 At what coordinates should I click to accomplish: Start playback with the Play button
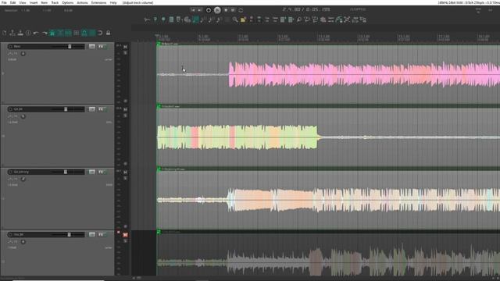[217, 10]
